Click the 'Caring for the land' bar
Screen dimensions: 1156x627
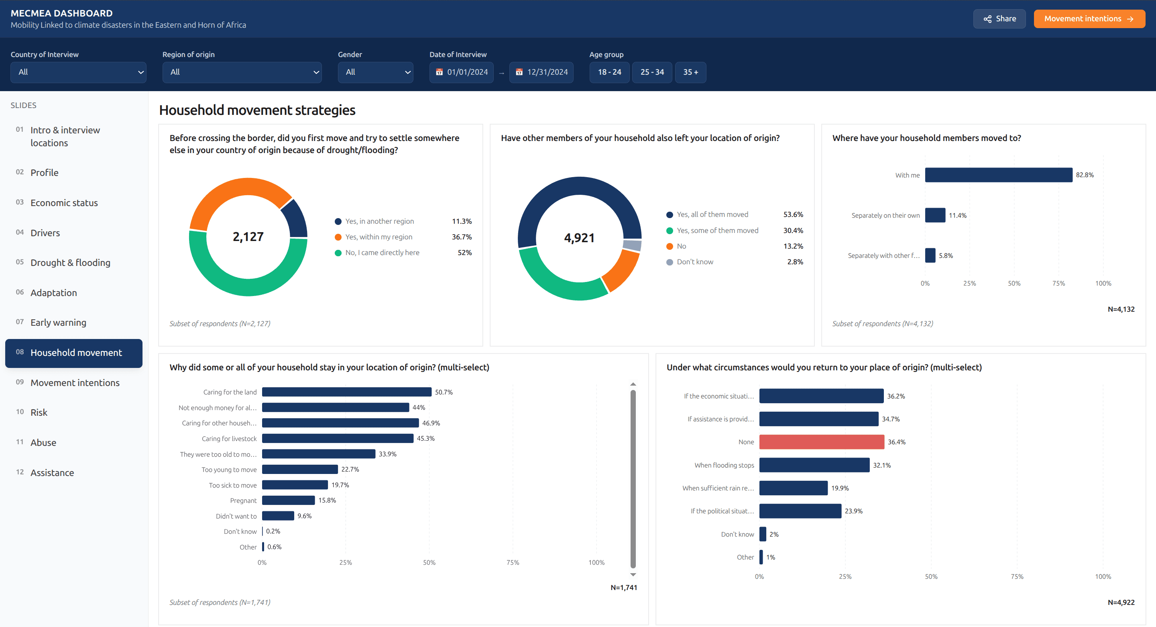coord(346,392)
